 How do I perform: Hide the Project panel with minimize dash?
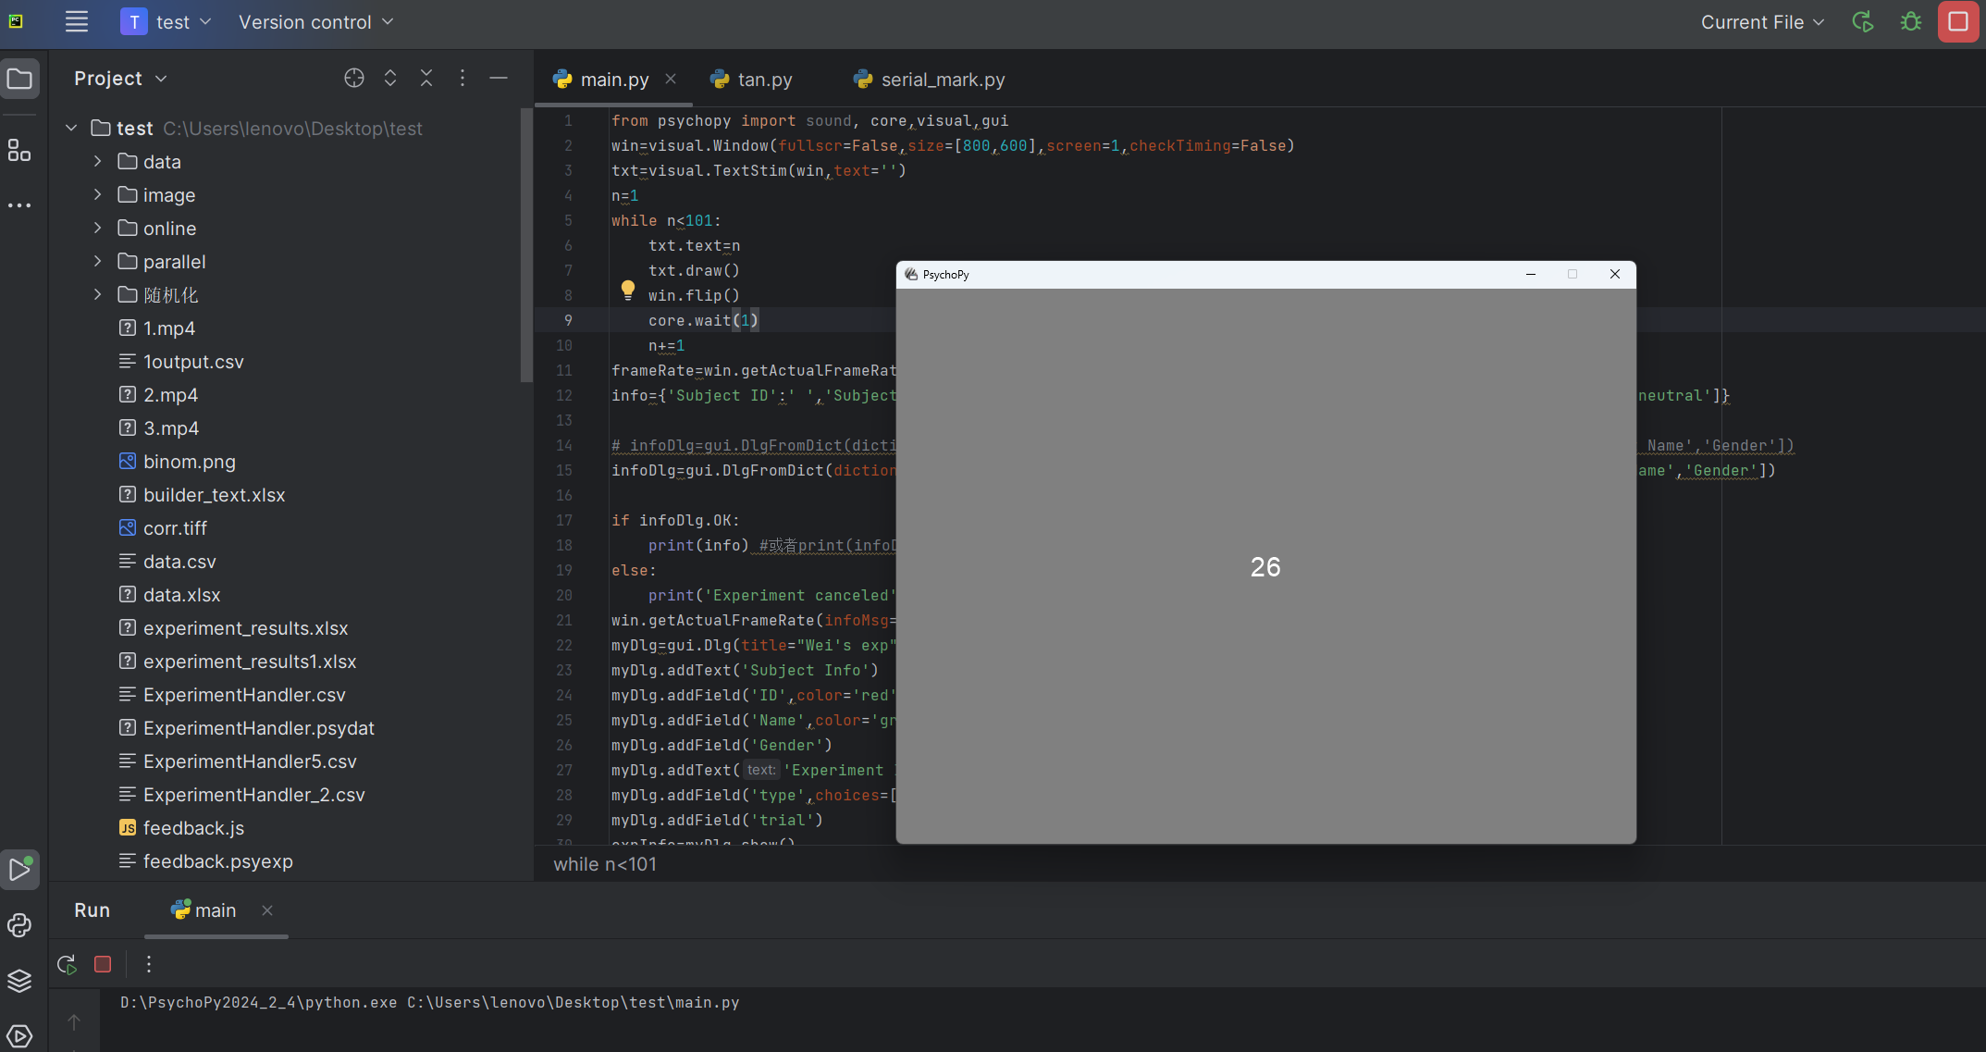(499, 79)
